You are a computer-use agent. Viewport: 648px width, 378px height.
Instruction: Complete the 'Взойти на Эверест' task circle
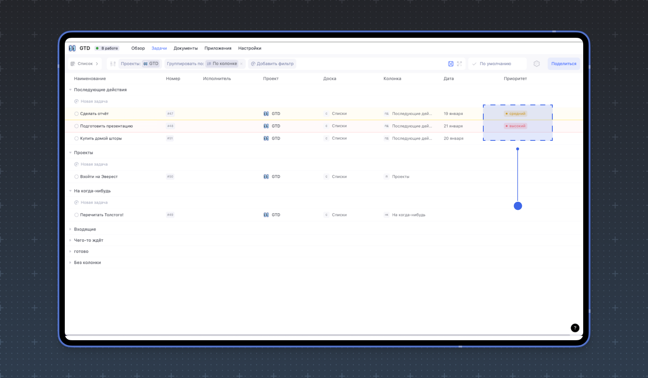(76, 177)
